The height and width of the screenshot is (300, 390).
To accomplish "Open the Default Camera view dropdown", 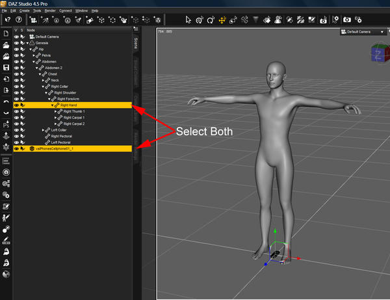I will pyautogui.click(x=363, y=32).
